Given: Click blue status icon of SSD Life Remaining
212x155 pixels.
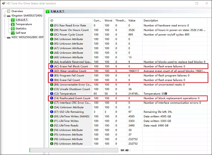Looking at the screenshot, I should (51, 112).
